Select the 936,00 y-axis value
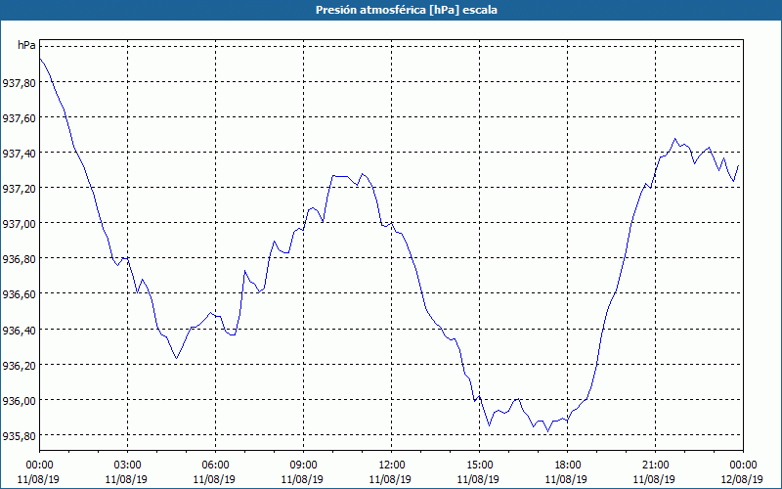Screen dimensions: 782x489 (x=20, y=401)
